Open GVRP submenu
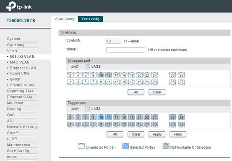The image size is (232, 161). click(x=15, y=79)
